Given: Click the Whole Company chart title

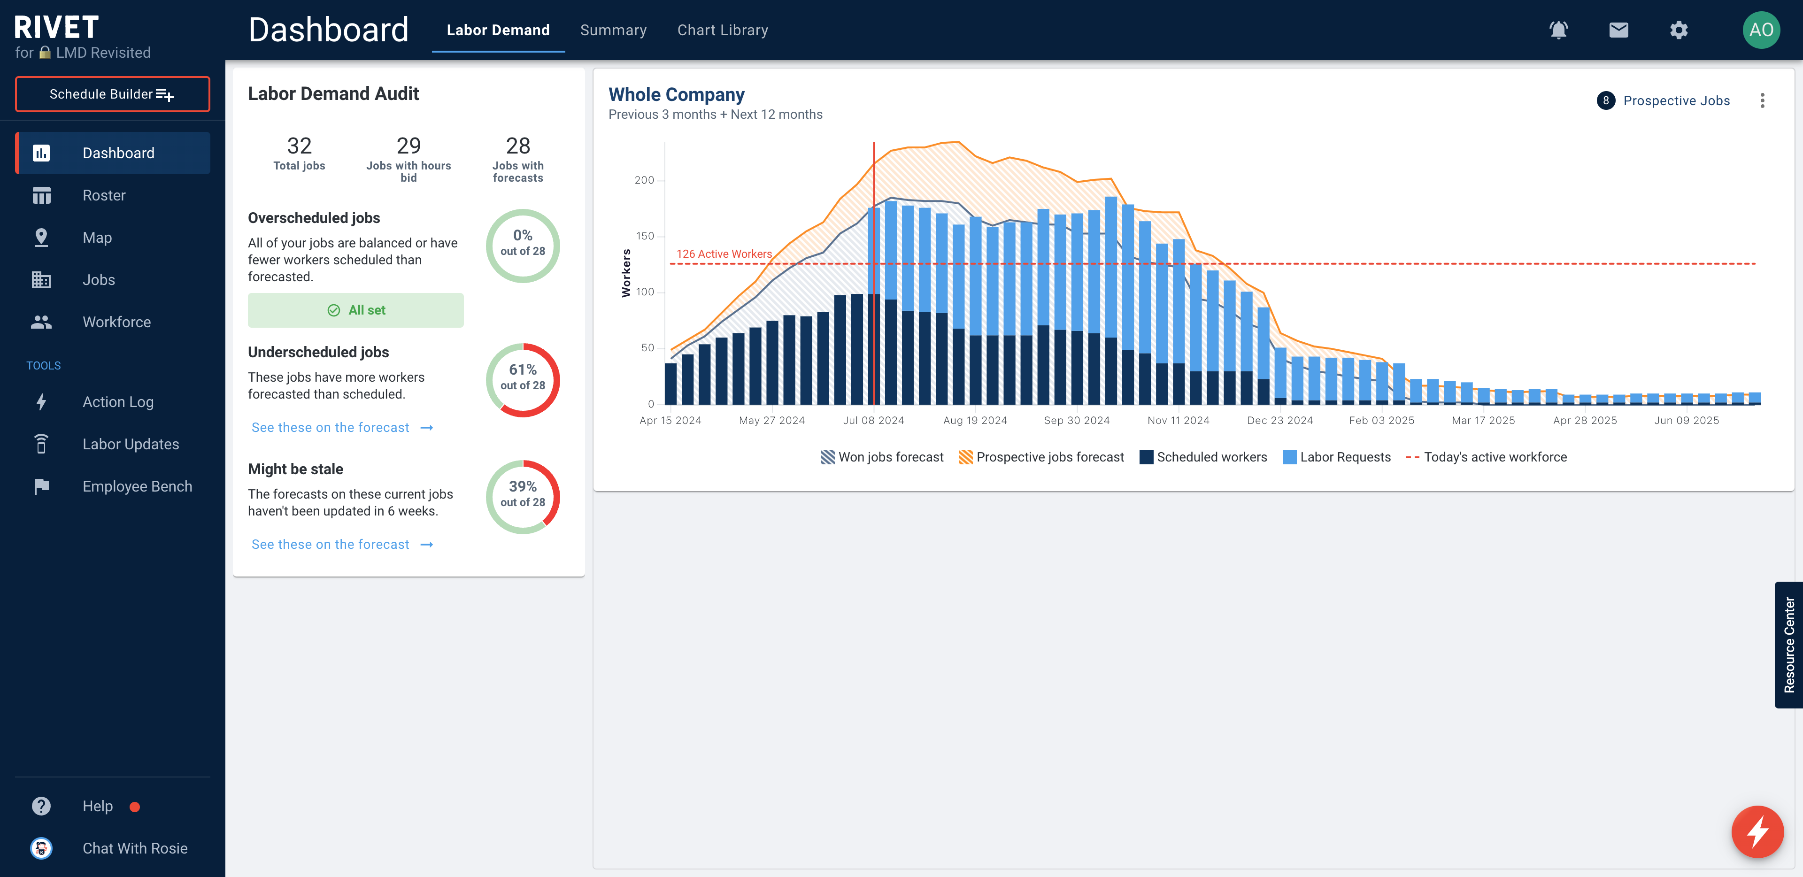Looking at the screenshot, I should [x=676, y=94].
